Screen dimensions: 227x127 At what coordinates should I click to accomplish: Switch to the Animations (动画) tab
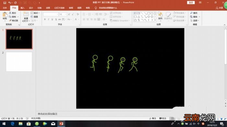pos(48,8)
